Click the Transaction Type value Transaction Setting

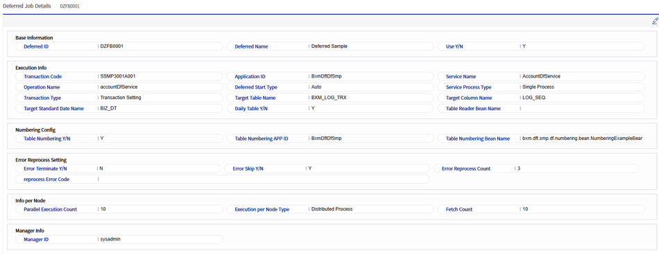coord(121,98)
